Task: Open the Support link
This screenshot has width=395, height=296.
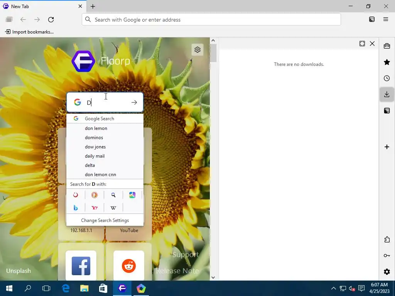Action: (186, 255)
